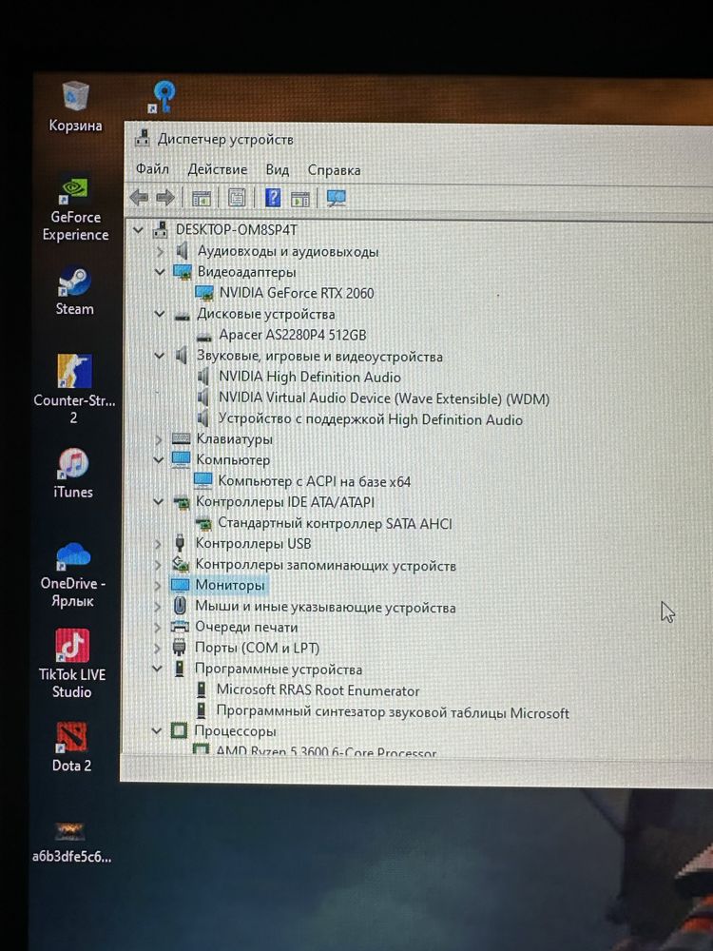The height and width of the screenshot is (951, 713).
Task: Click the action pane toolbar icon
Action: pos(300,199)
